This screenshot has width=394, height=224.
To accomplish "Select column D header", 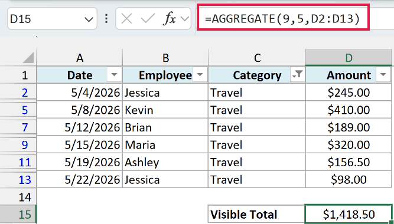I will point(349,58).
